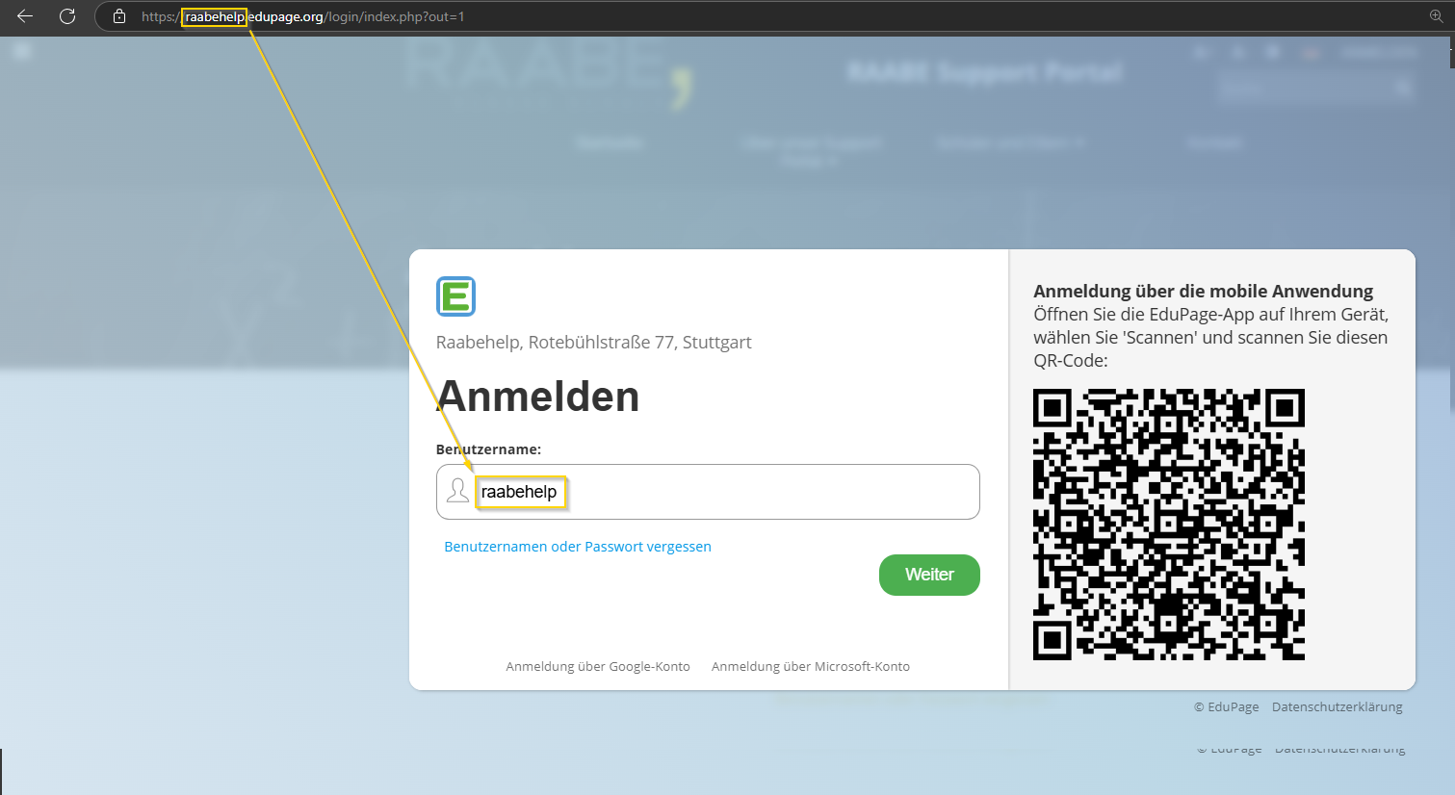Click the 'Raabehelp, Rotebühlstraße 77, Stuttgart' text
The height and width of the screenshot is (795, 1455).
pos(594,343)
